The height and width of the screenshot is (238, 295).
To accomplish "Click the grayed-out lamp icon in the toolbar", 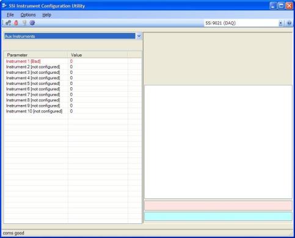I will (x=24, y=23).
